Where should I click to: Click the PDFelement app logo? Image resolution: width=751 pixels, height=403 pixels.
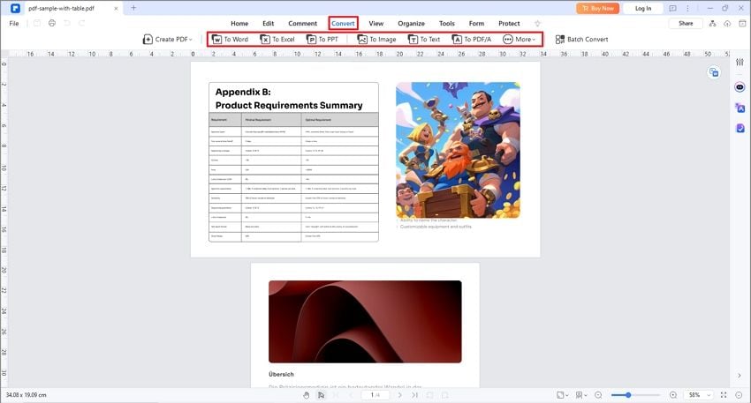tap(15, 8)
